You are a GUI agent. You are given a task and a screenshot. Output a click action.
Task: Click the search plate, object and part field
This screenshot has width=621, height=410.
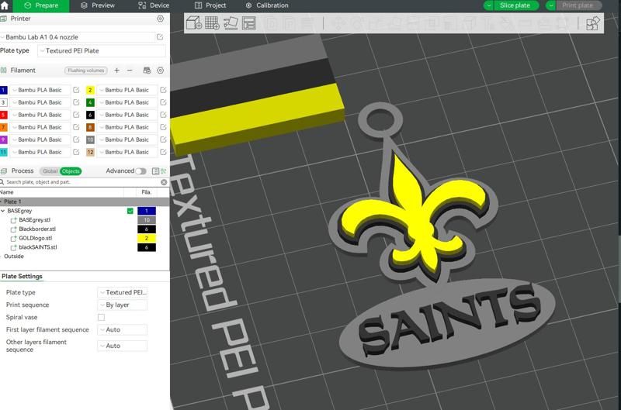pyautogui.click(x=82, y=182)
